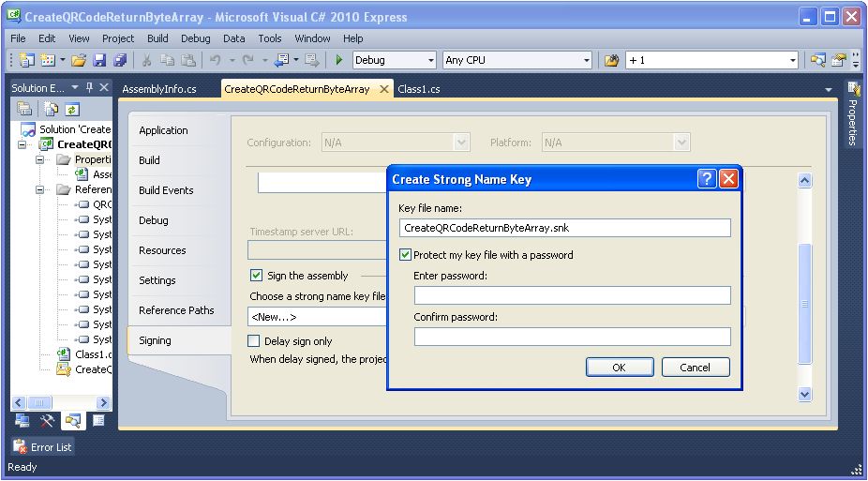The image size is (868, 481).
Task: Open the Help menu
Action: tap(352, 38)
